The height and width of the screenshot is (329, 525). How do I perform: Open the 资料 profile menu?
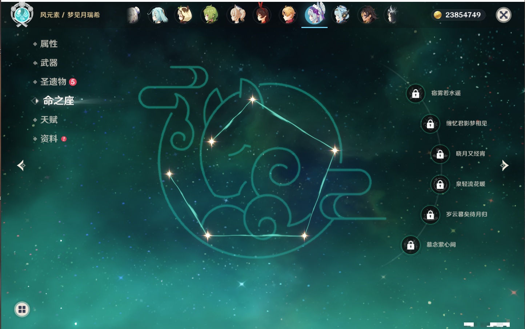49,139
